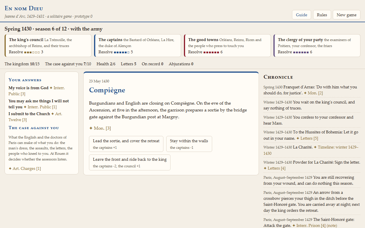
Task: Click Chronicle entry still recovering from your wound
Action: pyautogui.click(x=312, y=180)
